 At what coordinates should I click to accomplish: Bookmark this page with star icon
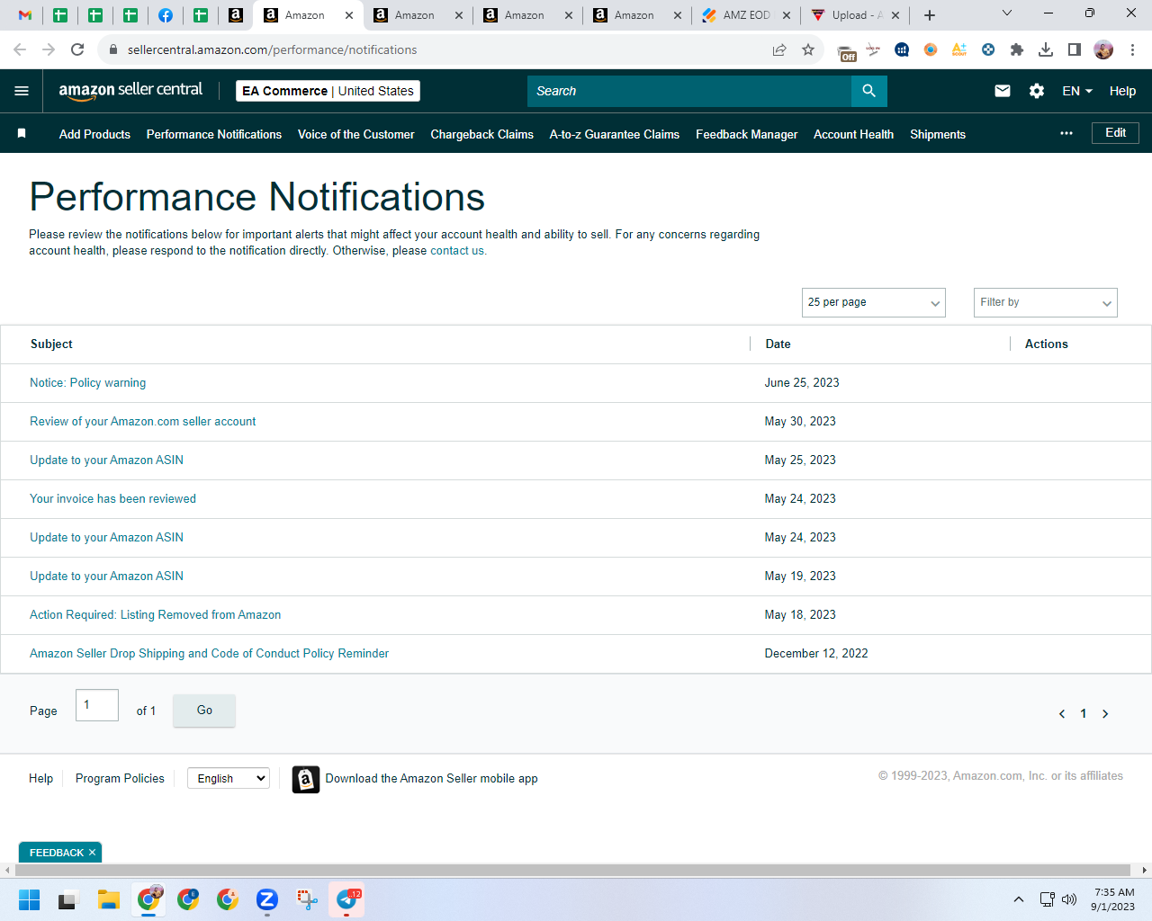point(808,49)
